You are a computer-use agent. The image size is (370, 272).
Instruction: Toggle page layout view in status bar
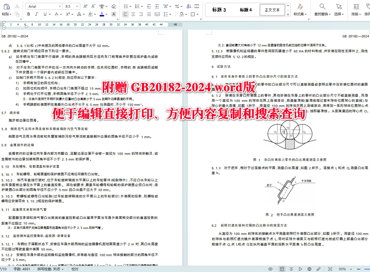(282, 269)
